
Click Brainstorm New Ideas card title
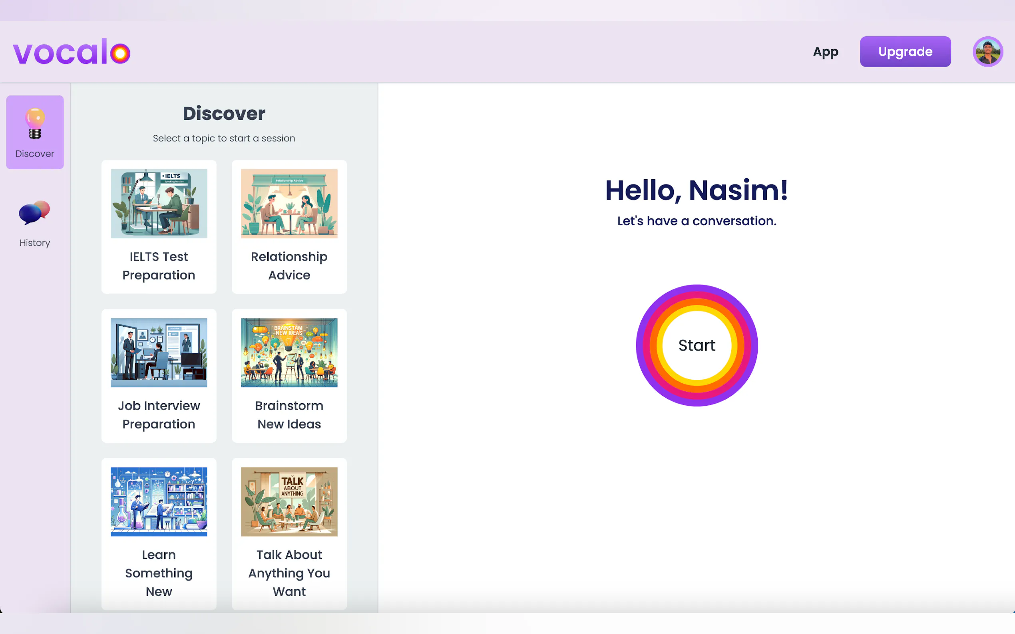[x=289, y=415]
